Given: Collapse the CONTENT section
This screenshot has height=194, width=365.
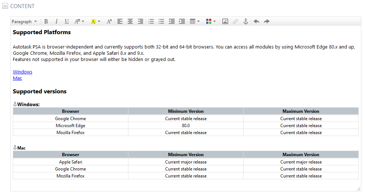Looking at the screenshot, I should click(x=5, y=6).
